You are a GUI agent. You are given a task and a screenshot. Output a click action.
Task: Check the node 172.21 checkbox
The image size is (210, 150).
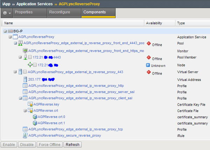click(x=35, y=65)
